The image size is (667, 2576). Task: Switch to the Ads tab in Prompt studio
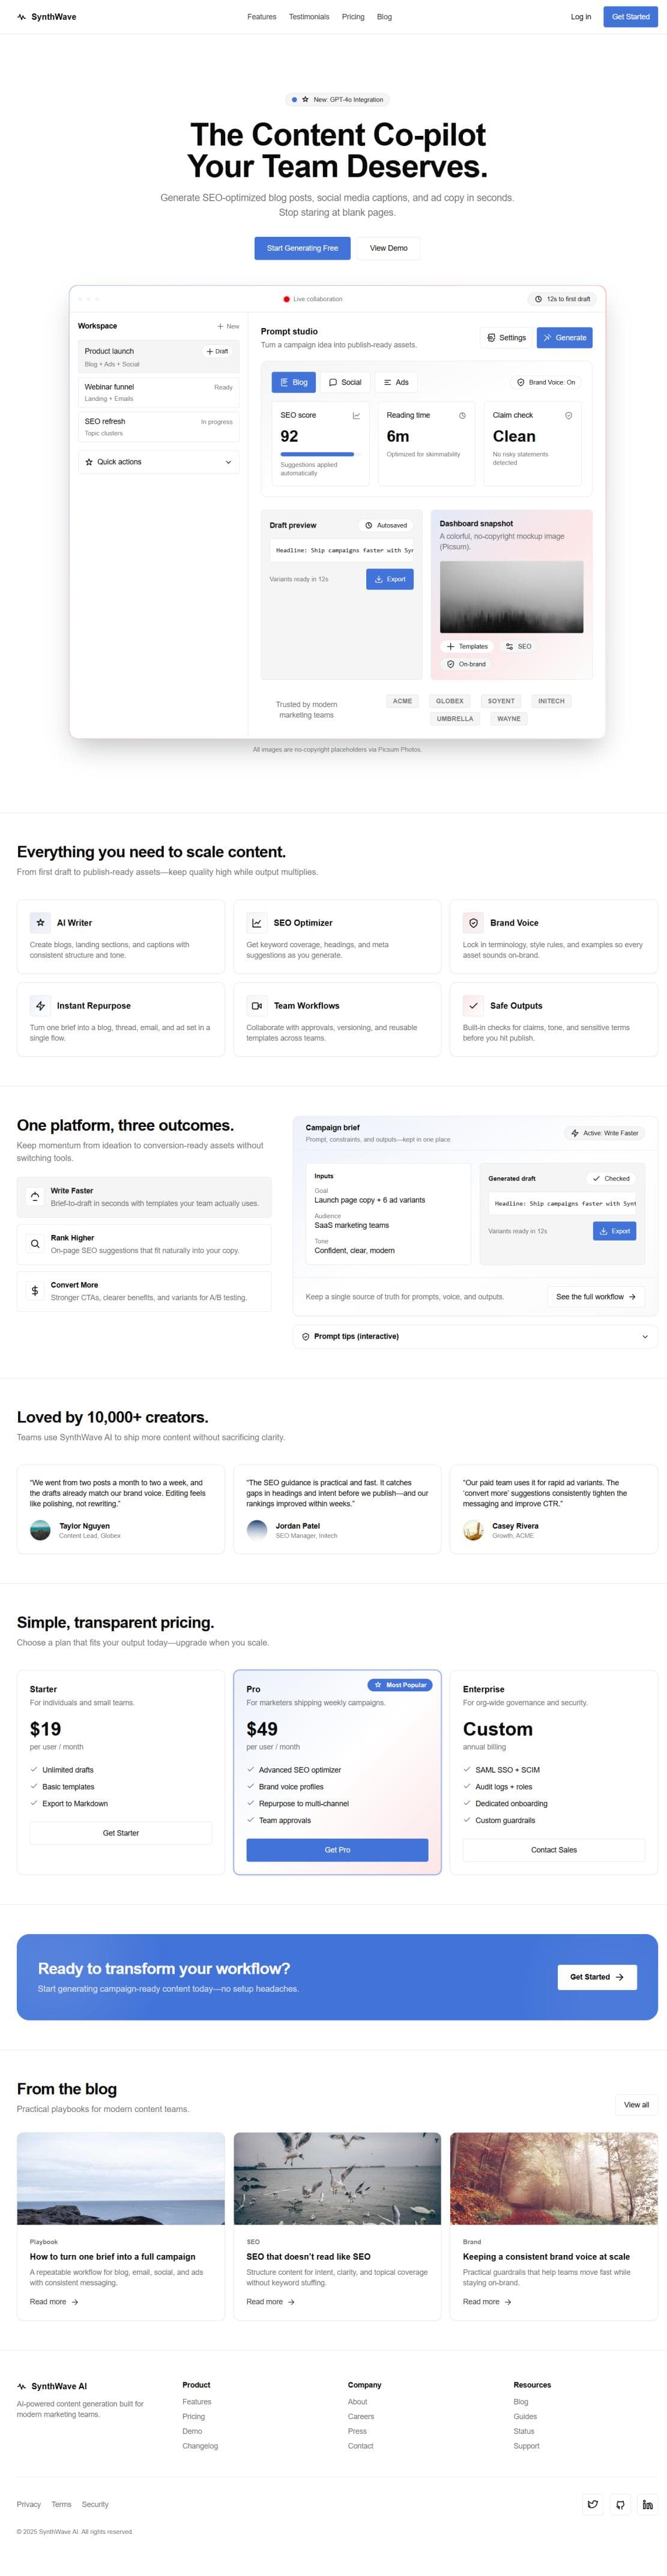[396, 382]
